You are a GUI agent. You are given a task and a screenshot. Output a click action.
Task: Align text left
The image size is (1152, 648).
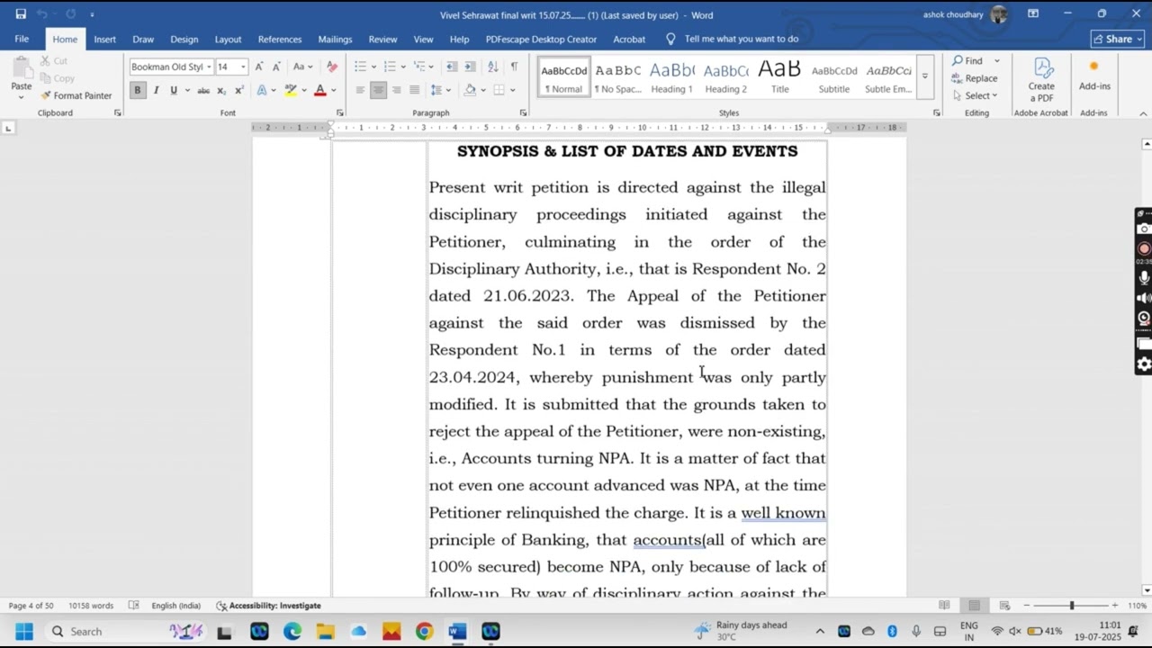pyautogui.click(x=360, y=90)
